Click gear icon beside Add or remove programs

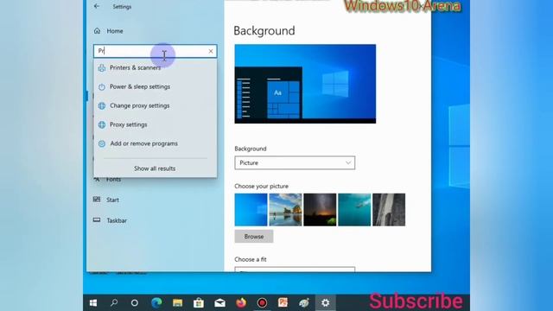tap(102, 144)
